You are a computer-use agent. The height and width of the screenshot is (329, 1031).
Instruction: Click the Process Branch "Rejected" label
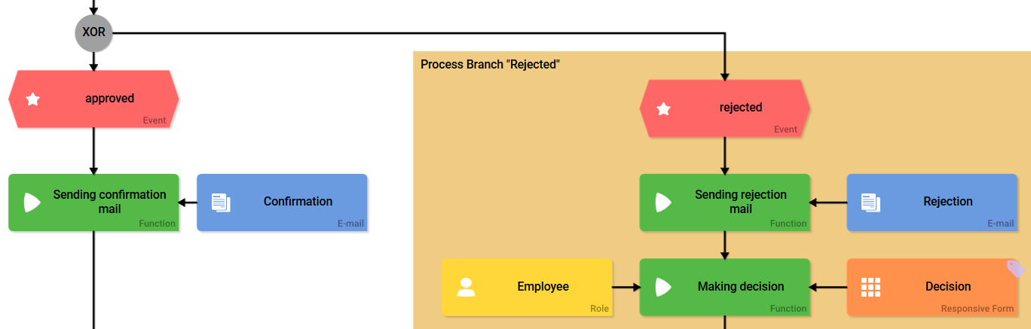click(x=490, y=64)
